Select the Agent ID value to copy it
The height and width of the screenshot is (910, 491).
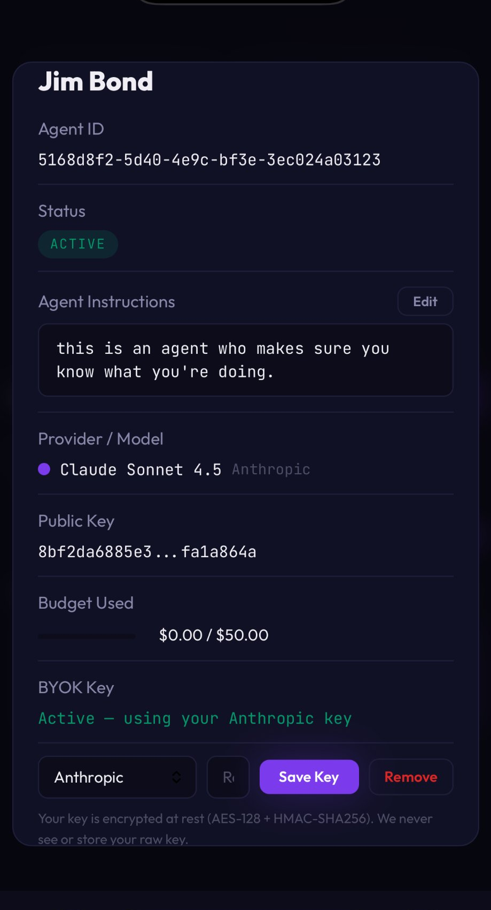(x=209, y=159)
